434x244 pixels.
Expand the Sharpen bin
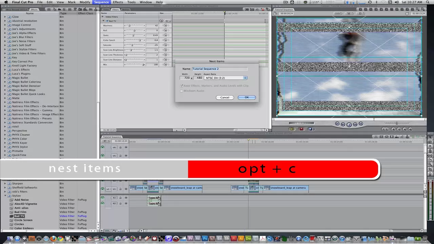pyautogui.click(x=5, y=184)
